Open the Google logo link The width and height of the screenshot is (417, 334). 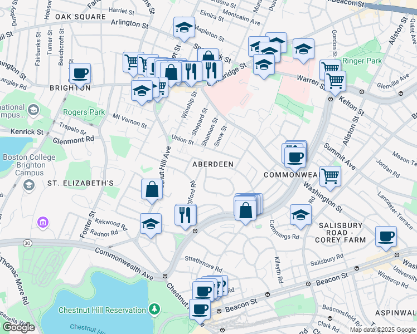tap(18, 327)
